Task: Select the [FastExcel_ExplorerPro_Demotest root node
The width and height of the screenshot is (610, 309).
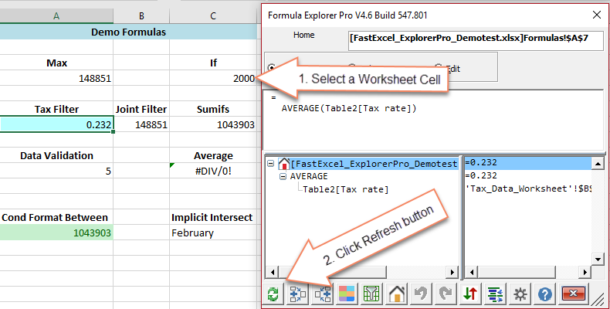Action: 374,164
